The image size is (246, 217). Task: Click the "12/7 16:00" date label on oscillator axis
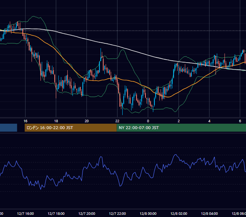point(25,213)
